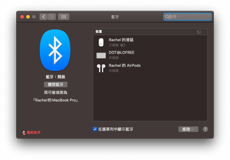Close the window with red button
This screenshot has width=230, height=160.
[22, 17]
